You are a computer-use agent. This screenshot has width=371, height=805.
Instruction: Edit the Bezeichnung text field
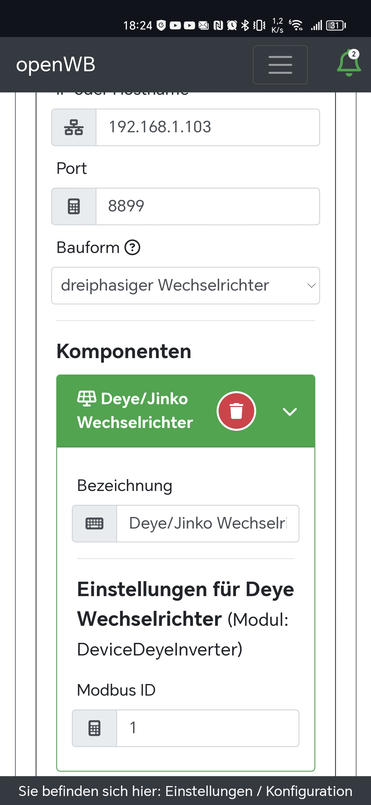[x=207, y=523]
